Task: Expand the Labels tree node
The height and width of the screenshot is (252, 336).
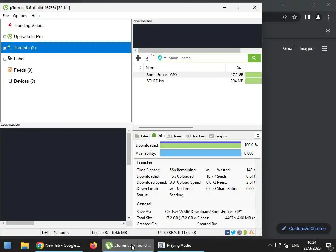Action: click(5, 59)
